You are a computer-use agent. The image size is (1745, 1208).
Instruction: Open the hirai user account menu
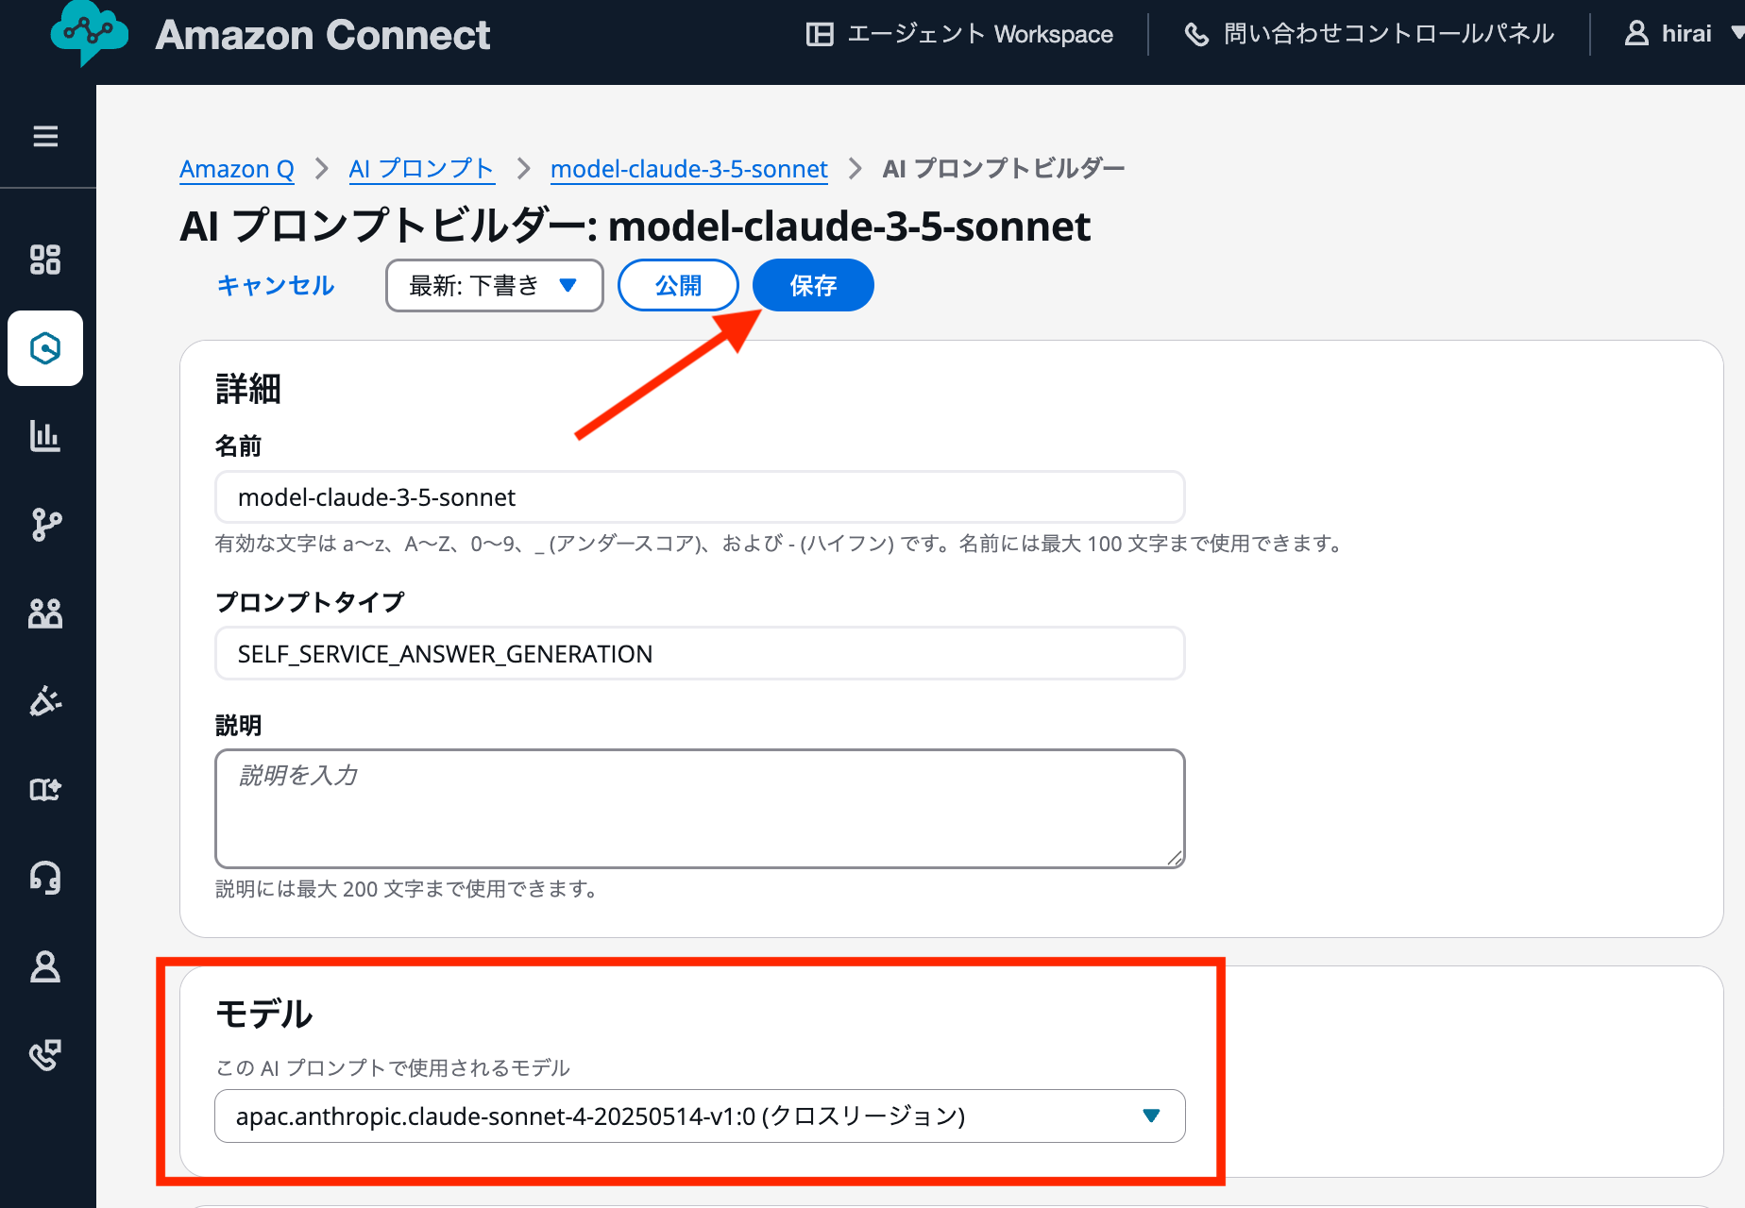tap(1684, 34)
